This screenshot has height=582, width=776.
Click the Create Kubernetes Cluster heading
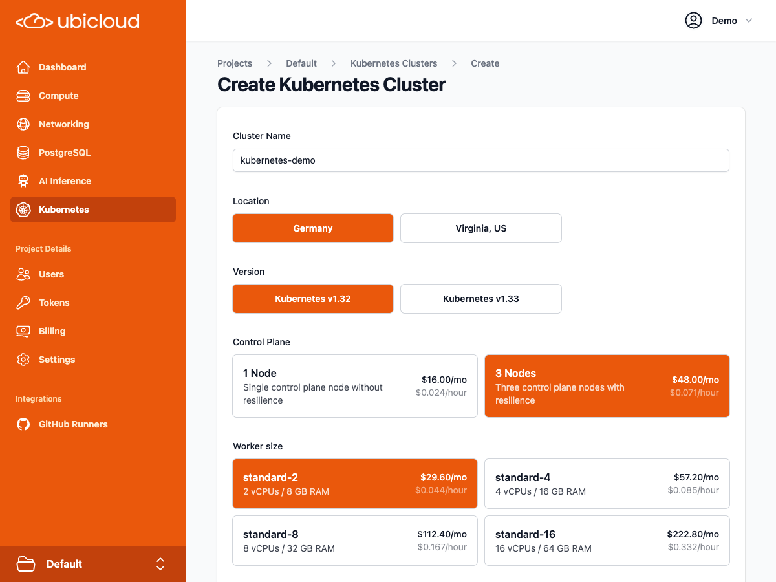[331, 85]
